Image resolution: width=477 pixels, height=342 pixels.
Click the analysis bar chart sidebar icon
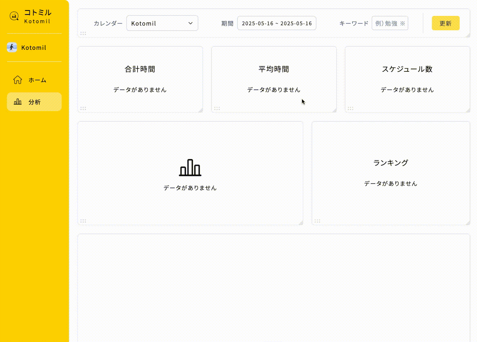(x=18, y=102)
